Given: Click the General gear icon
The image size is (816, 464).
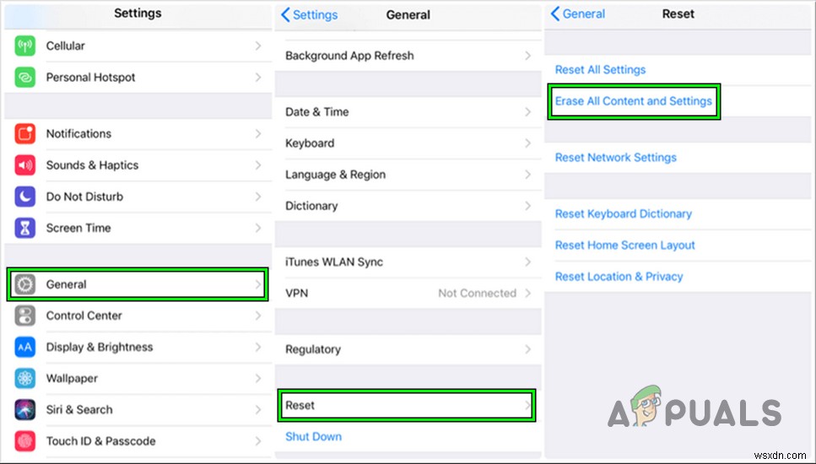Looking at the screenshot, I should coord(25,284).
